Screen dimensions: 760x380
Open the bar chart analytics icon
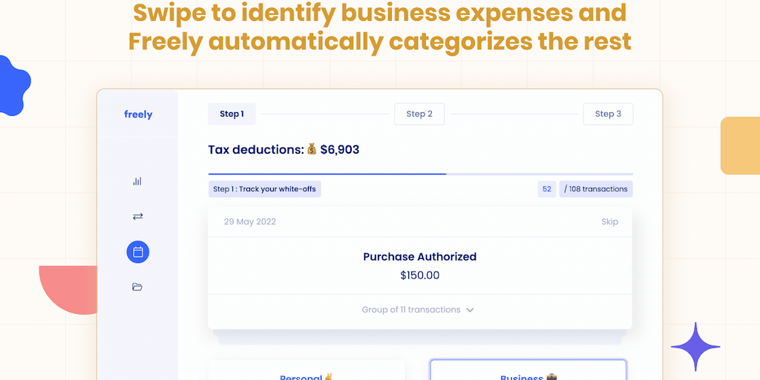pos(137,181)
